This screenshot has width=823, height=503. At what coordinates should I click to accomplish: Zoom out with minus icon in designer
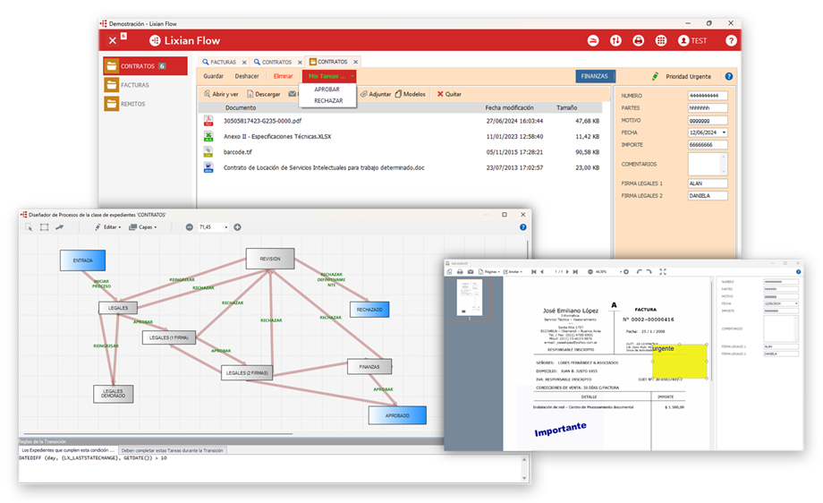pyautogui.click(x=189, y=226)
